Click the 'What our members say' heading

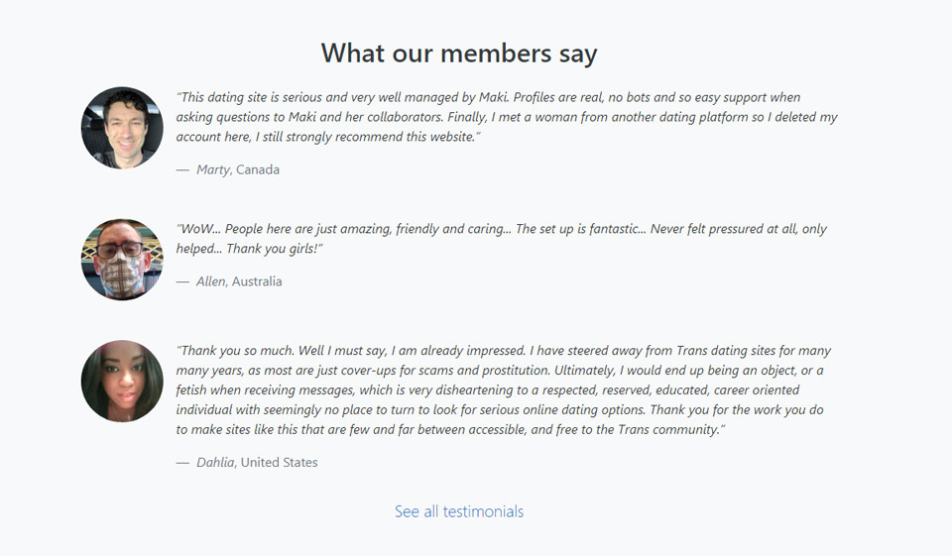pyautogui.click(x=459, y=53)
